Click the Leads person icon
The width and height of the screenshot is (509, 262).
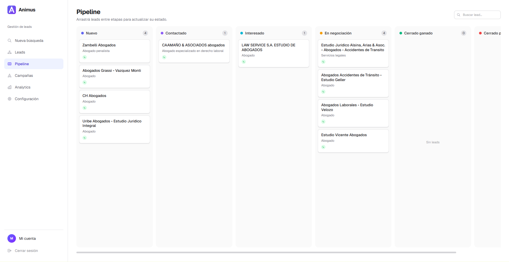click(10, 52)
